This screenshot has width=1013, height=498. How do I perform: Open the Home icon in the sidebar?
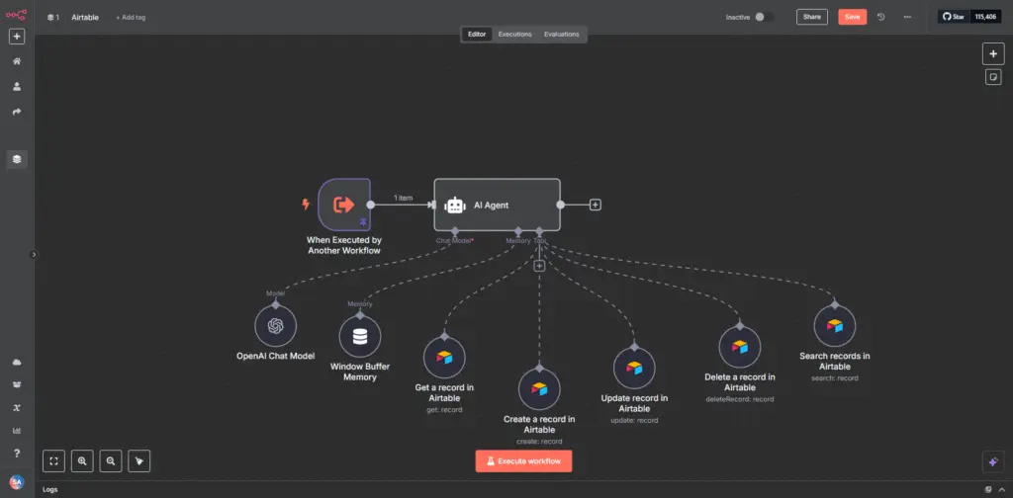point(17,61)
